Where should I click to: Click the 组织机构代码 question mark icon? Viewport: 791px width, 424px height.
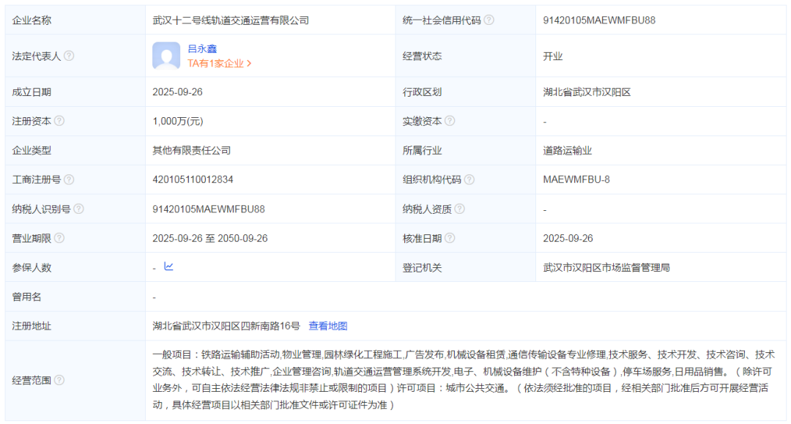tap(469, 179)
